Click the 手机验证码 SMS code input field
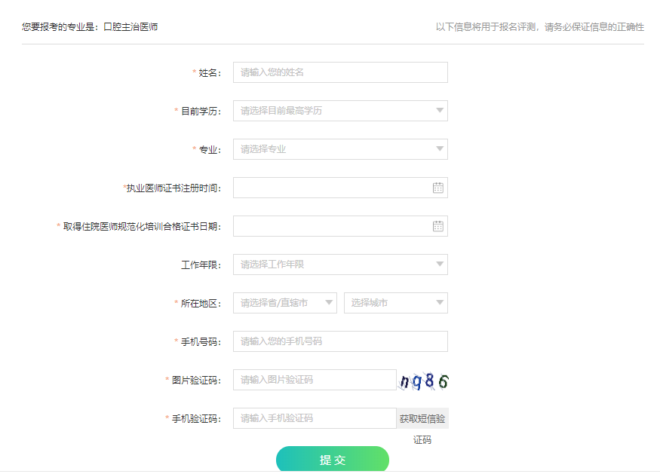The image size is (660, 474). [314, 417]
